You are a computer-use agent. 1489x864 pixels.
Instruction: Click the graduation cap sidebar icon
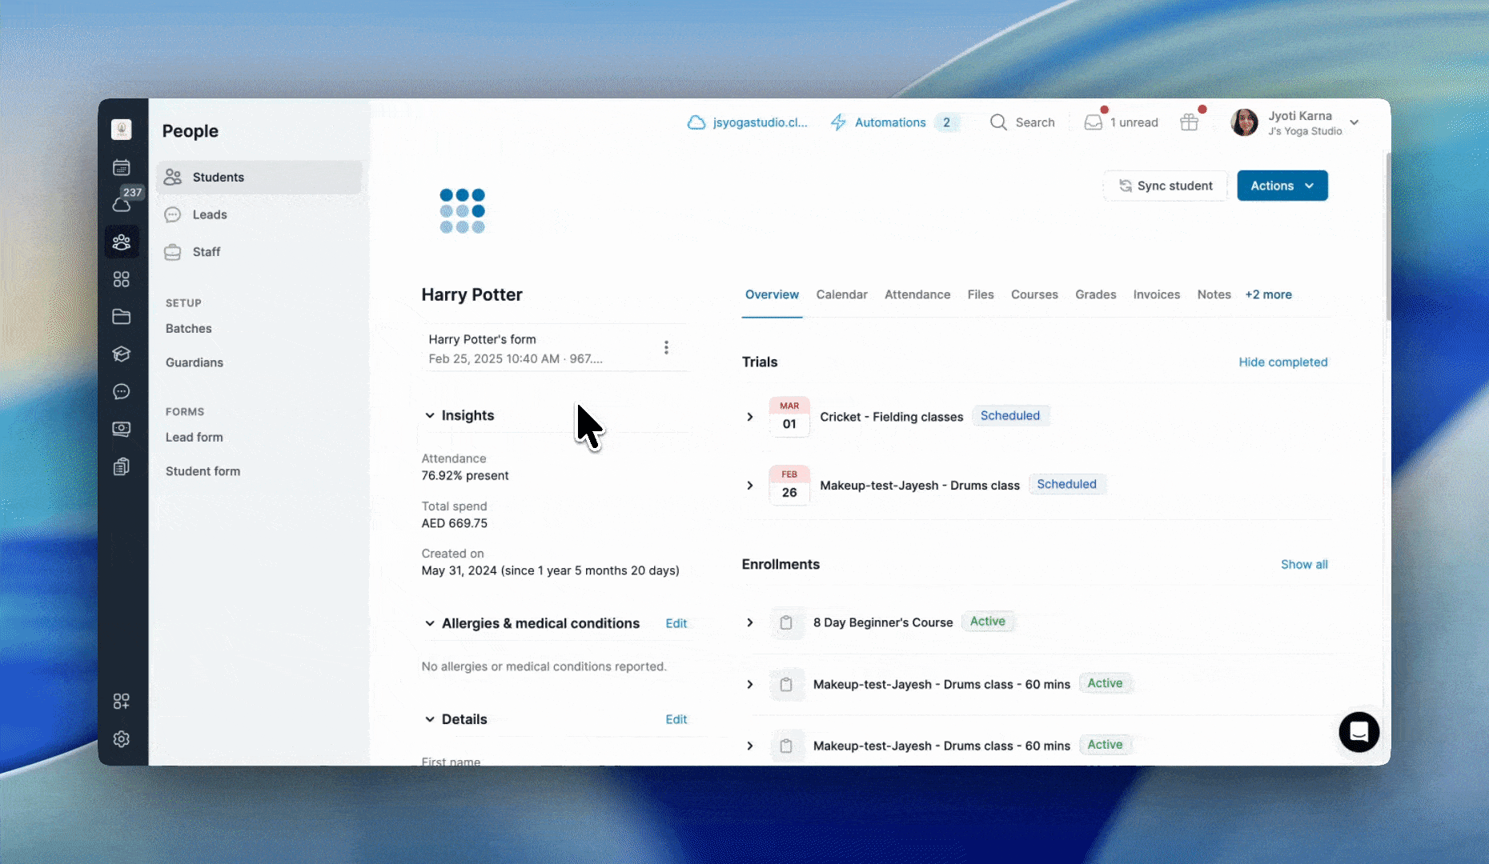[x=122, y=354]
